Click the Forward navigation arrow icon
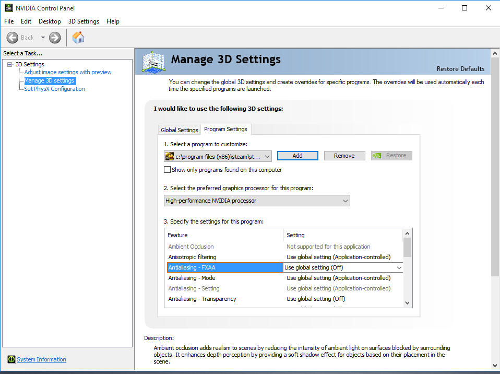 tap(54, 37)
